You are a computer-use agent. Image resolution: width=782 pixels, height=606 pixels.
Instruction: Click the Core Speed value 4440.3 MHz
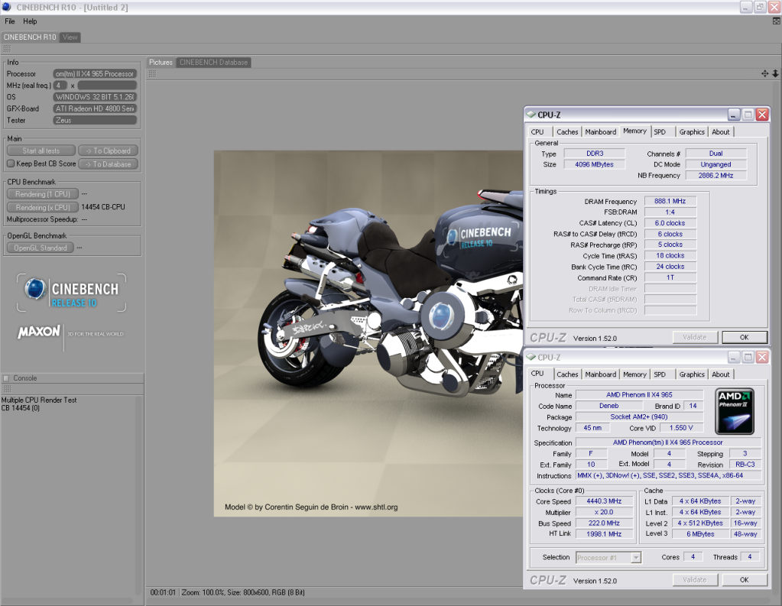(x=604, y=501)
